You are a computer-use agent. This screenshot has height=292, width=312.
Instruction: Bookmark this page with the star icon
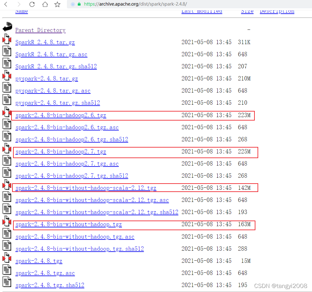click(x=58, y=4)
